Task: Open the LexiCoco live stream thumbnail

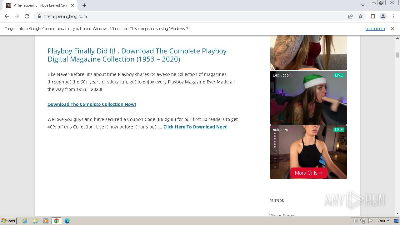Action: click(x=308, y=97)
